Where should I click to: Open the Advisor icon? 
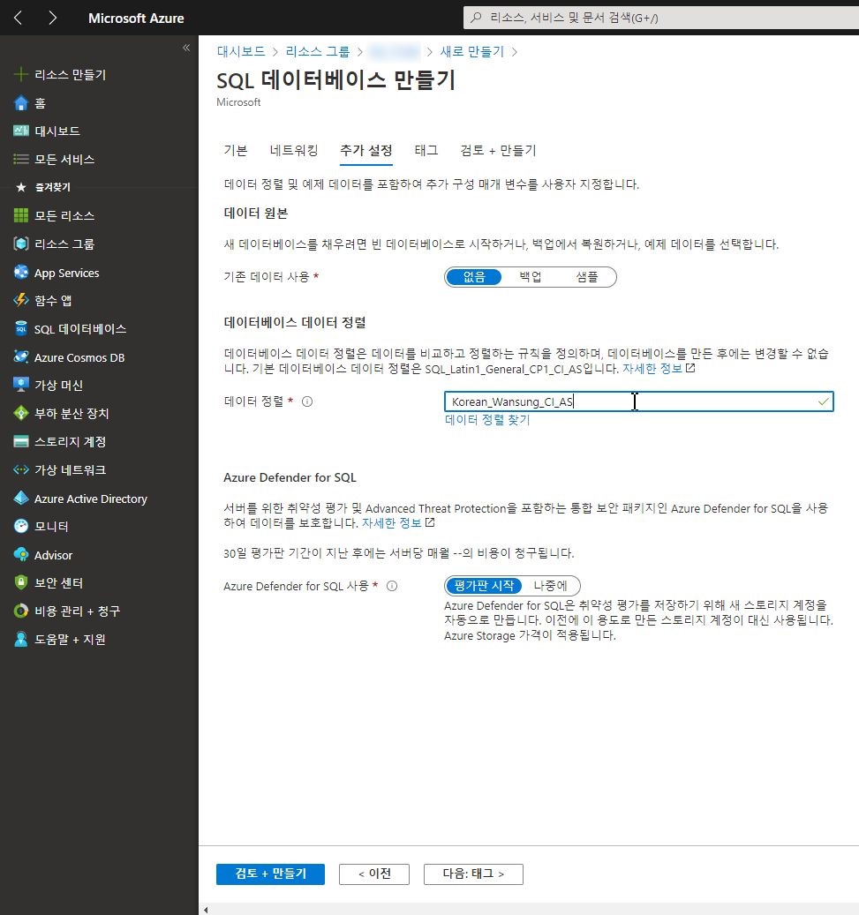coord(21,555)
